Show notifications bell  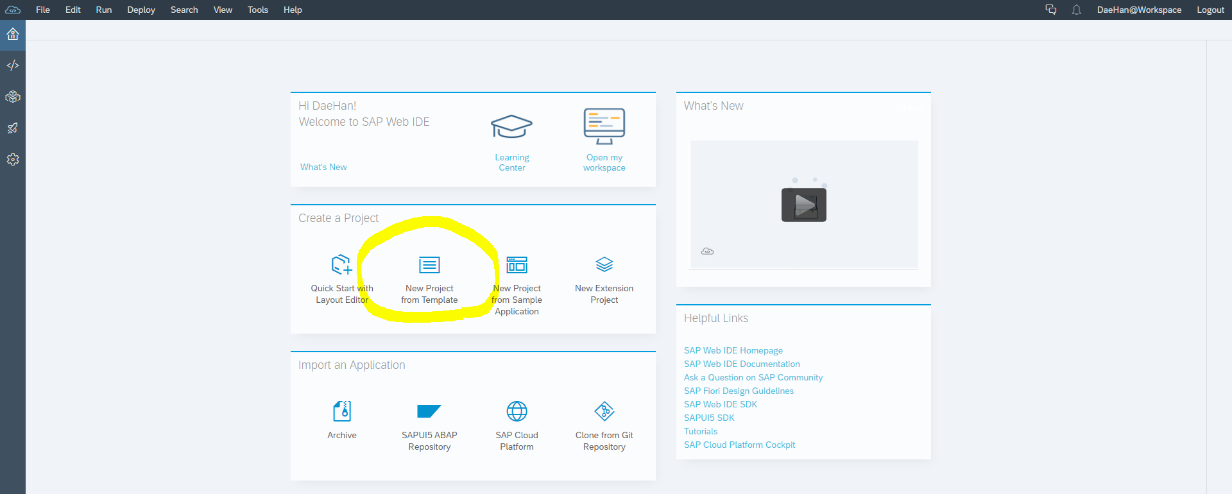[1077, 10]
